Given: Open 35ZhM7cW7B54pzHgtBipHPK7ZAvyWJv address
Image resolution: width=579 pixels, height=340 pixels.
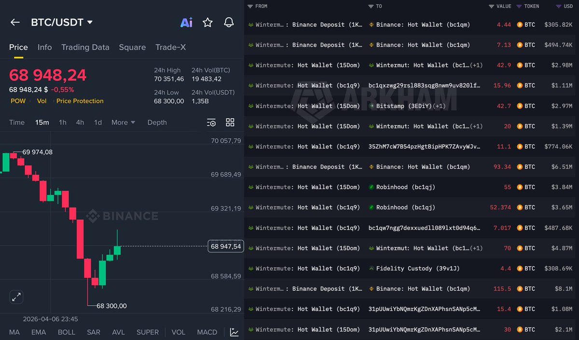Looking at the screenshot, I should 424,147.
